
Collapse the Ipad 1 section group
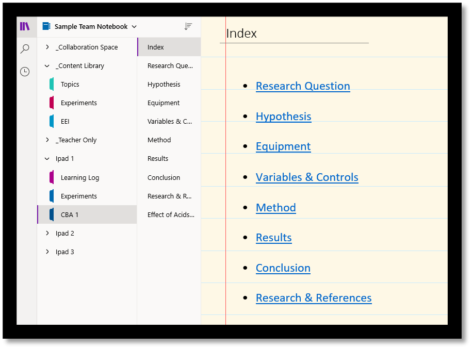point(47,159)
